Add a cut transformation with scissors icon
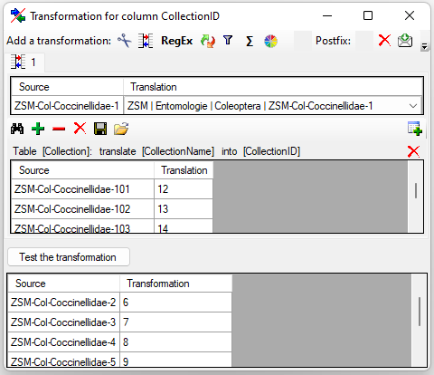The image size is (434, 375). point(125,41)
